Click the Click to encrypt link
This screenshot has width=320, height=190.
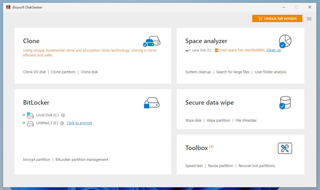[79, 123]
